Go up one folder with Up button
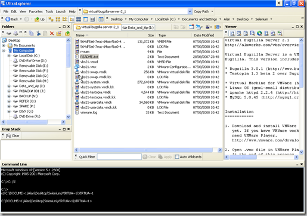Image resolution: width=307 pixels, height=216 pixels. 39,19
